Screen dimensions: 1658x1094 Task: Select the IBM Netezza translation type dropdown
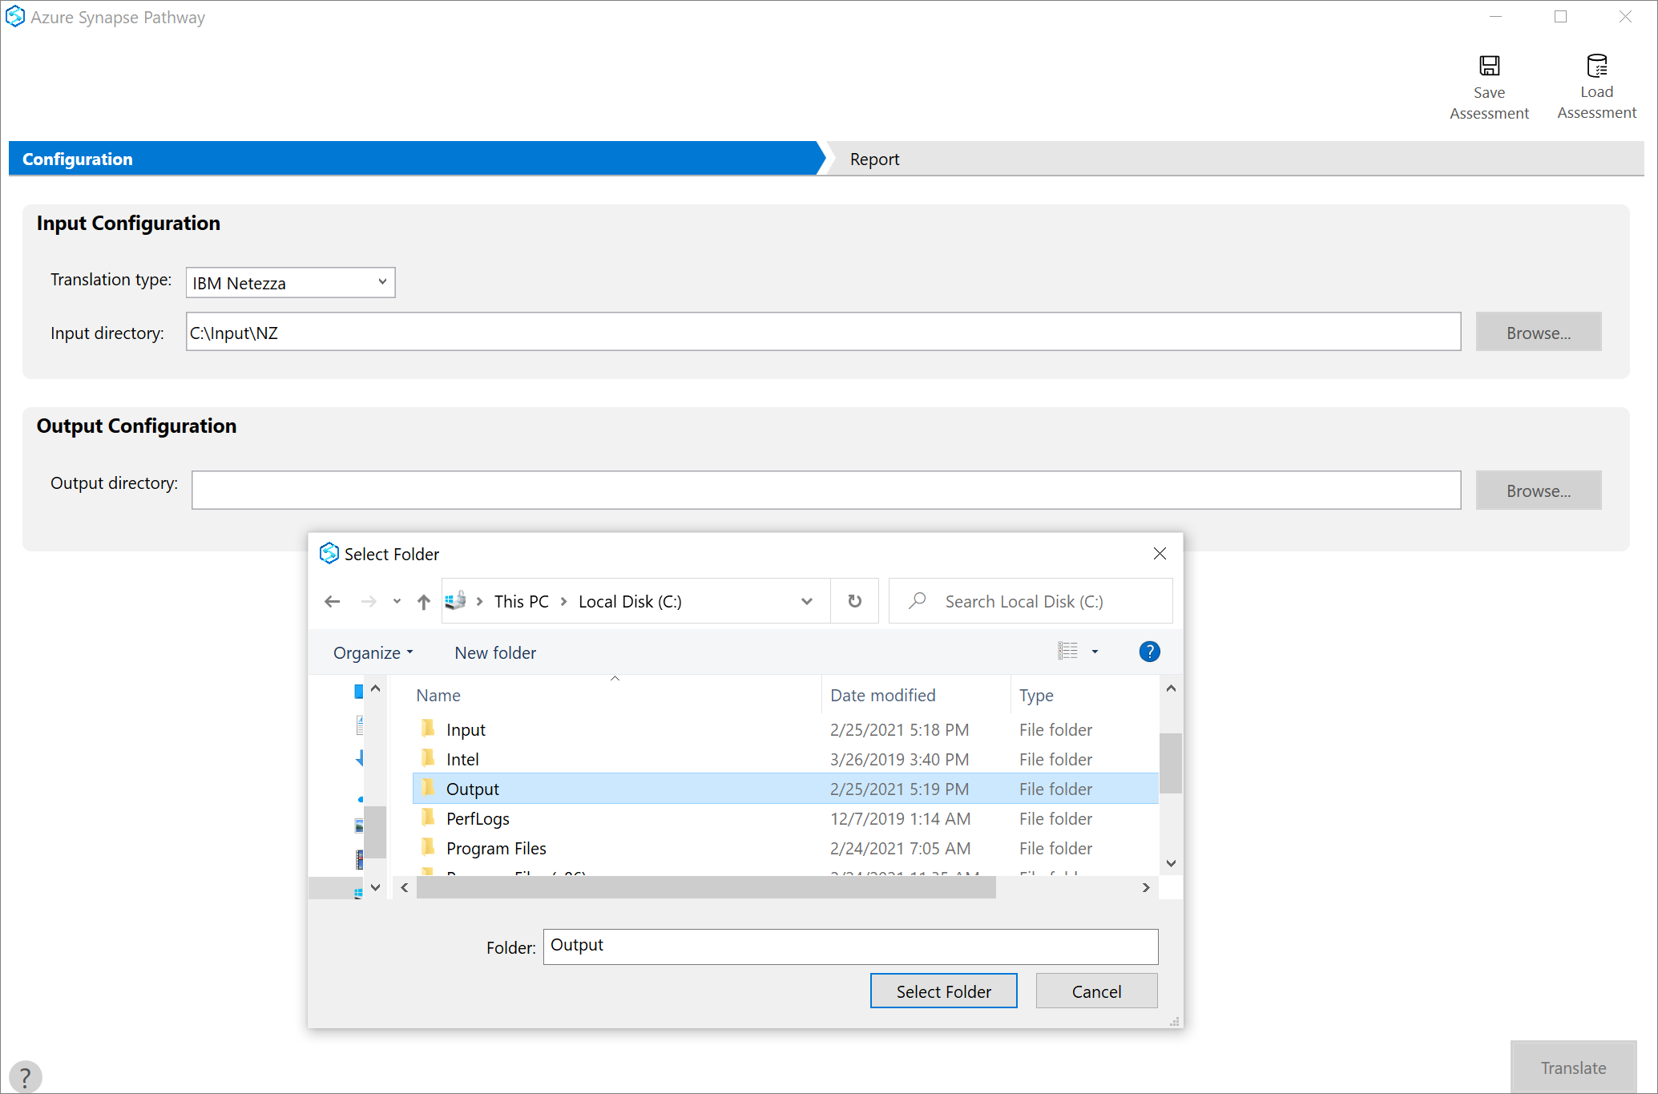coord(289,281)
